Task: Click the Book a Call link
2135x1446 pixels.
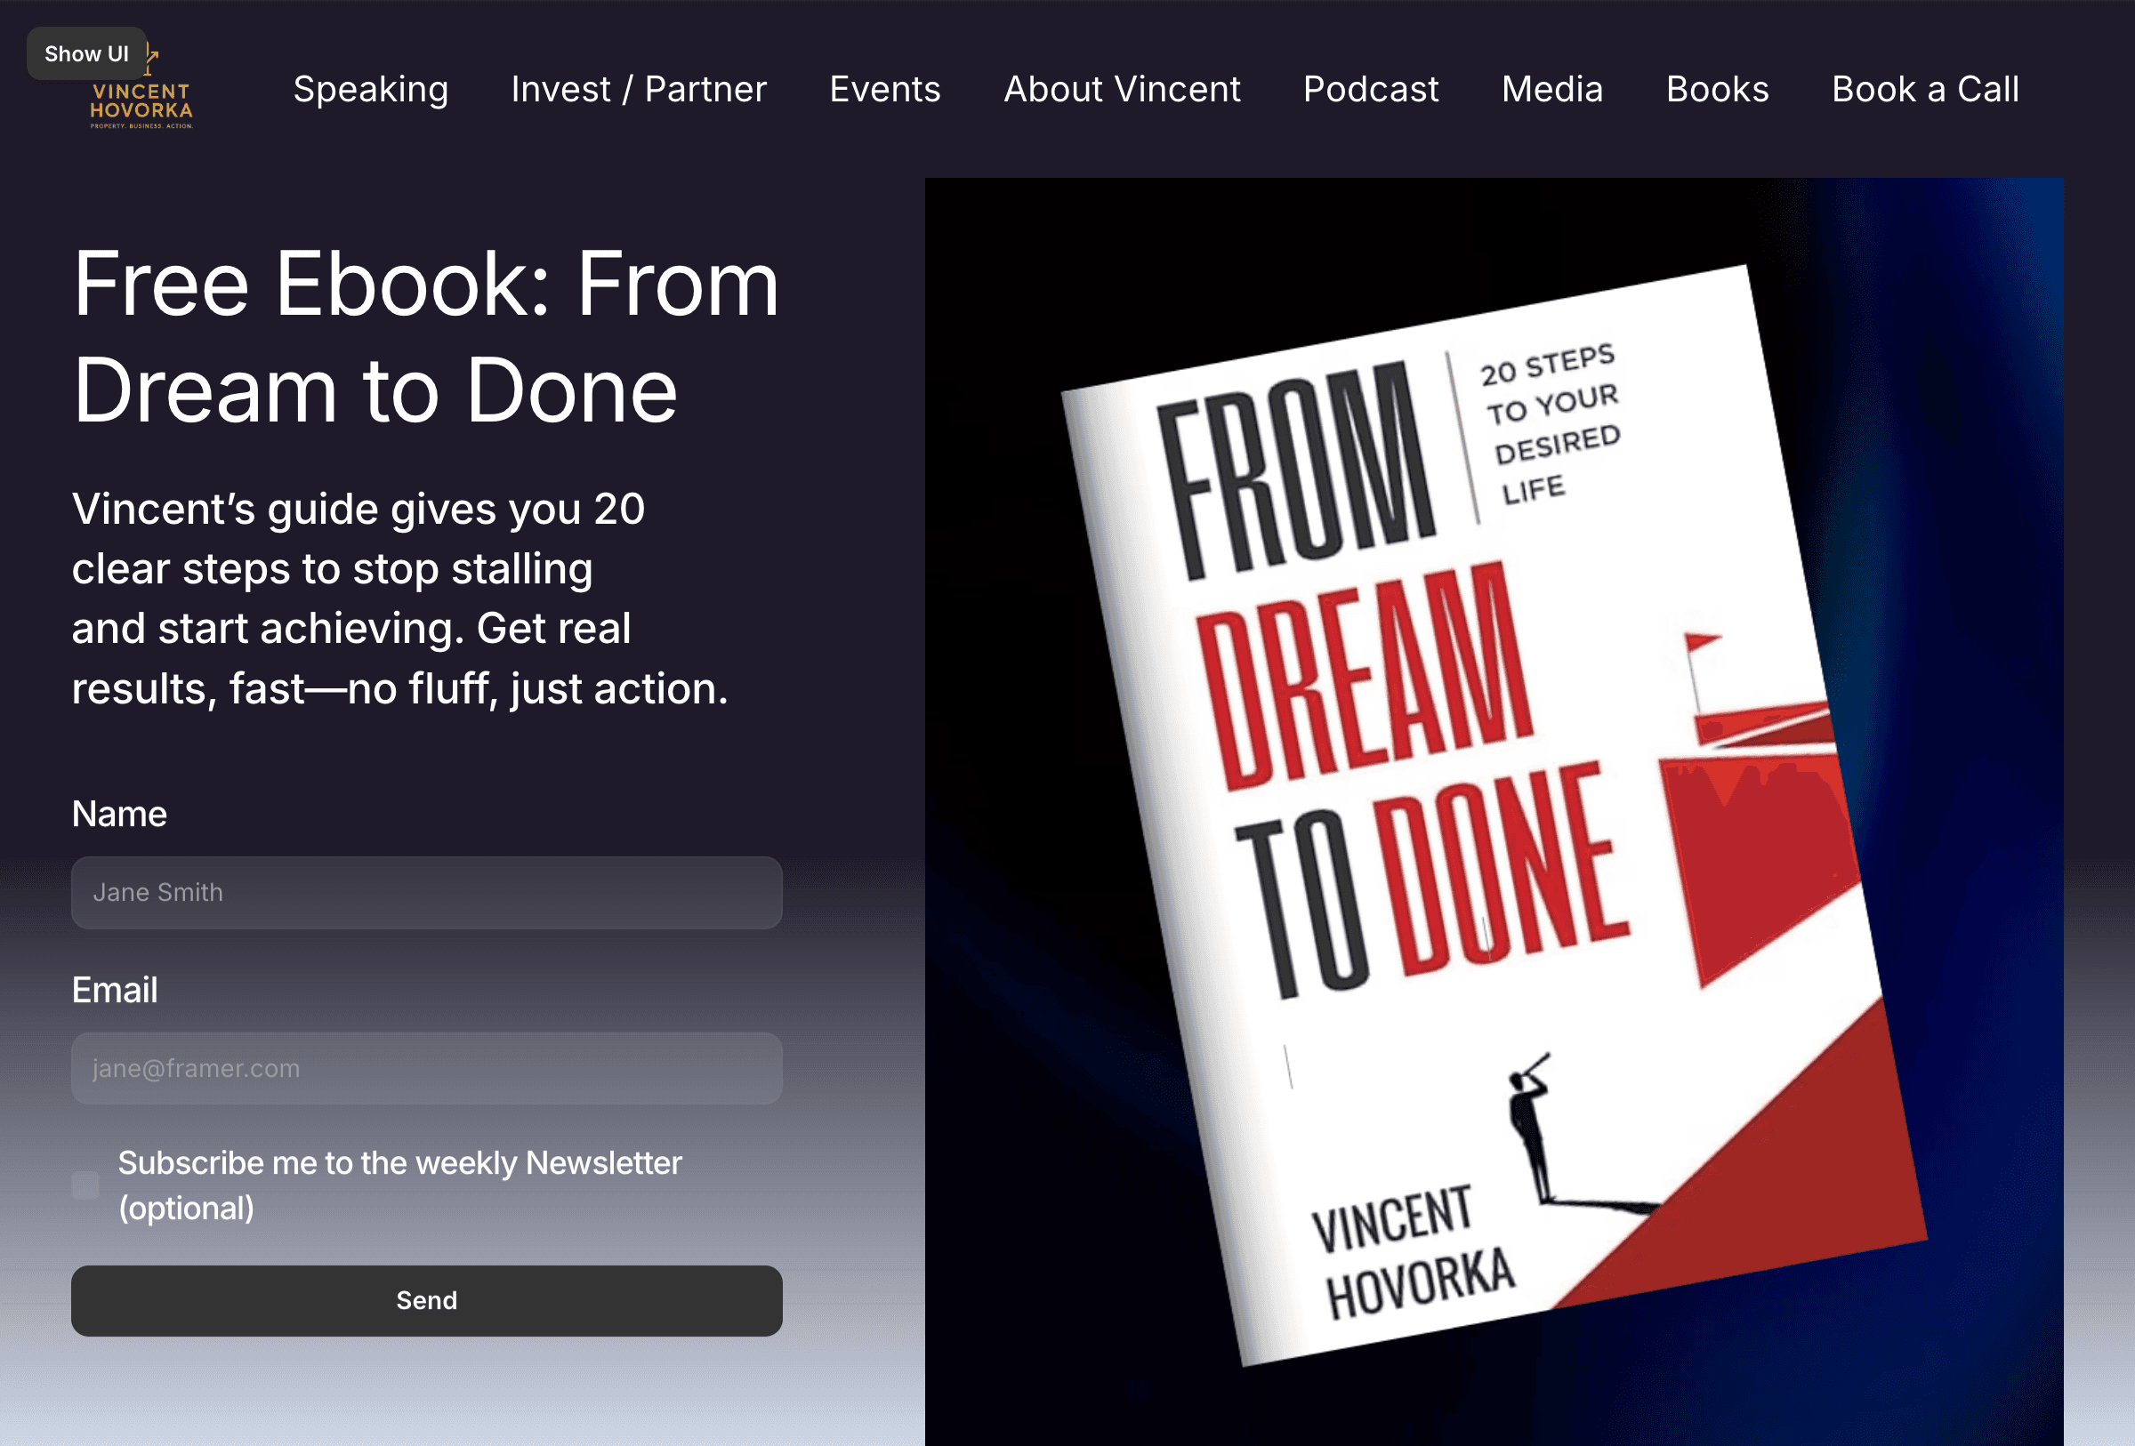Action: [1926, 89]
